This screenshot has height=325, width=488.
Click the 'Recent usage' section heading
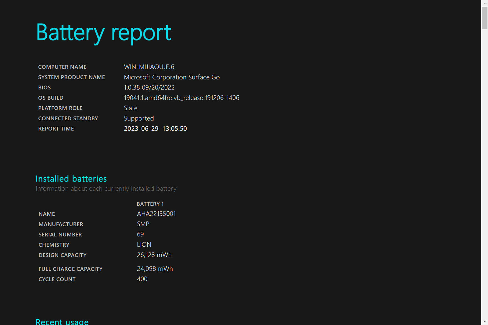pyautogui.click(x=62, y=322)
